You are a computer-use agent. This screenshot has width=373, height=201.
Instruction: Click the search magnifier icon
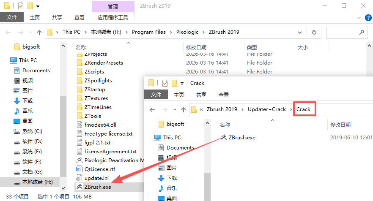[362, 32]
